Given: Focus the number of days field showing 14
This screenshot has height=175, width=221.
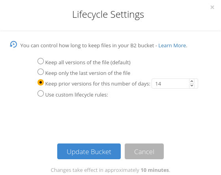Looking at the screenshot, I should coord(170,84).
